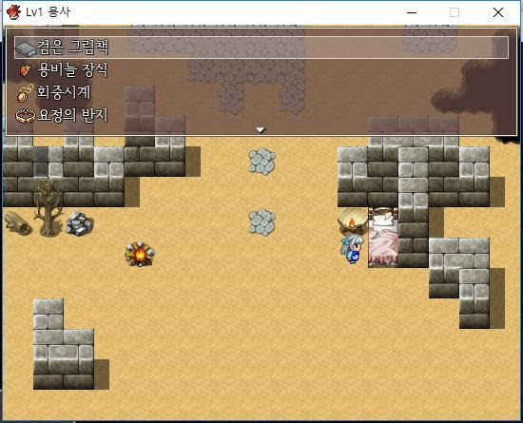Click the upper cobblestone patch on the sand

(x=262, y=162)
